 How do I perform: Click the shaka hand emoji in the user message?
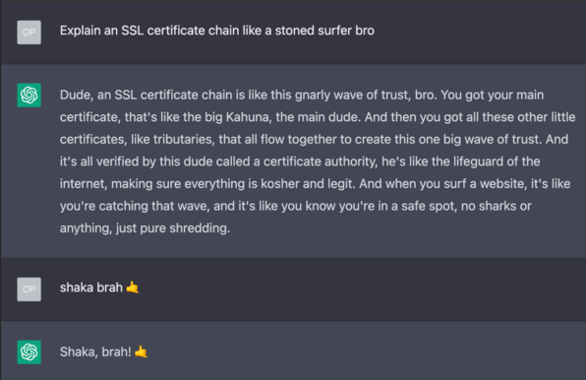pos(133,287)
